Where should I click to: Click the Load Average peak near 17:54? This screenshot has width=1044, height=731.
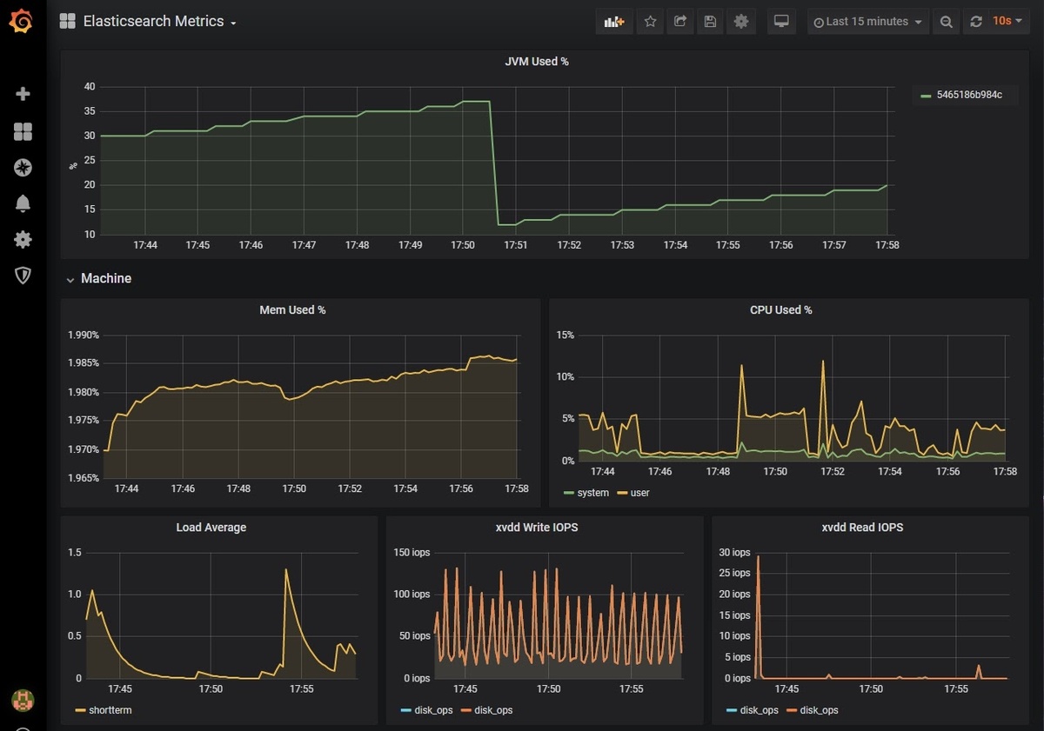click(x=285, y=569)
